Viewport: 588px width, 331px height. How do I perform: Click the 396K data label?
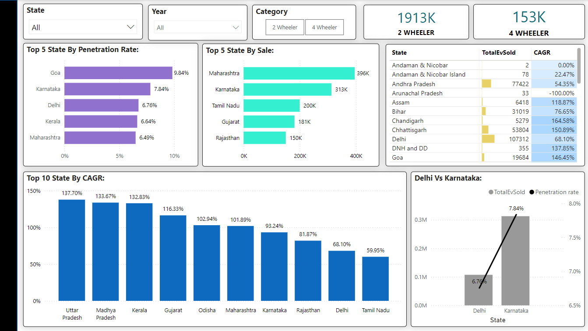363,73
